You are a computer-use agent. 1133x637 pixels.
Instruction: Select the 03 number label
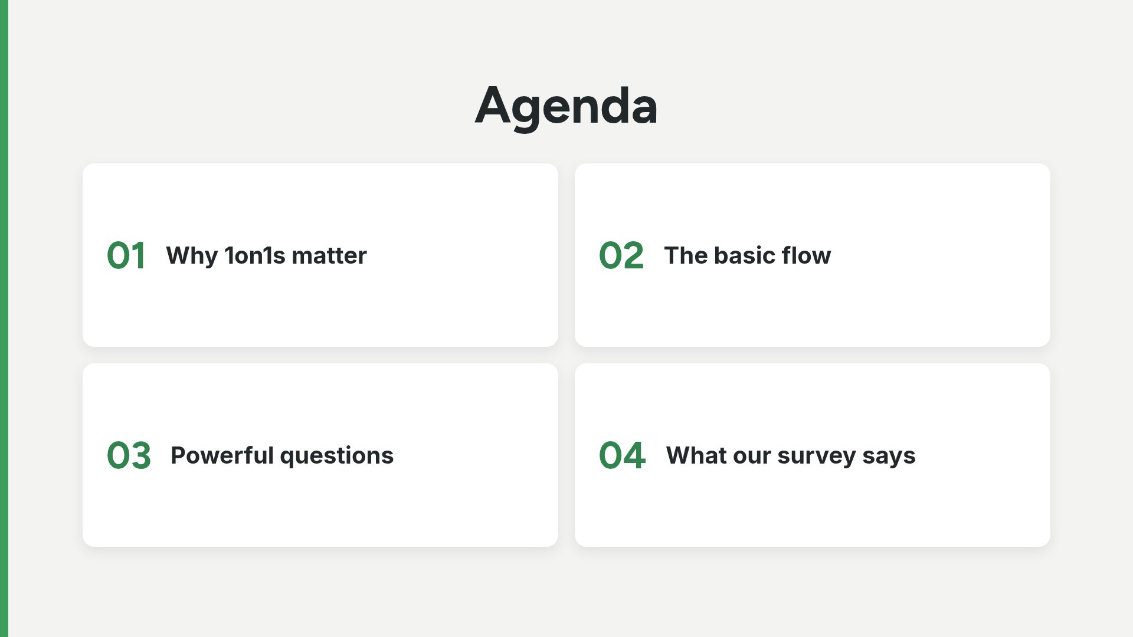click(129, 456)
